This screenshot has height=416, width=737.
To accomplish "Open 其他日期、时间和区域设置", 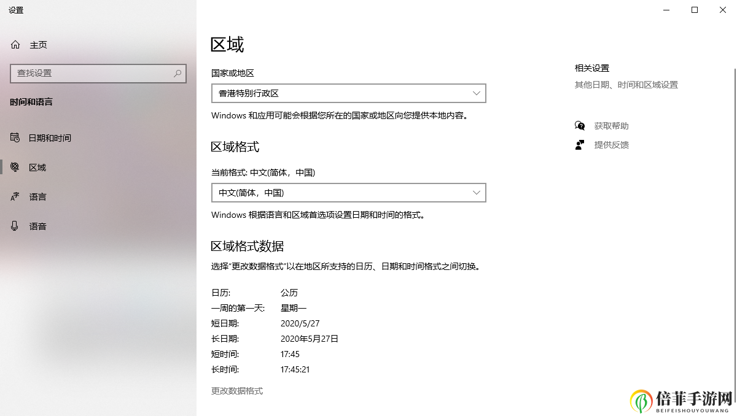I will [625, 85].
